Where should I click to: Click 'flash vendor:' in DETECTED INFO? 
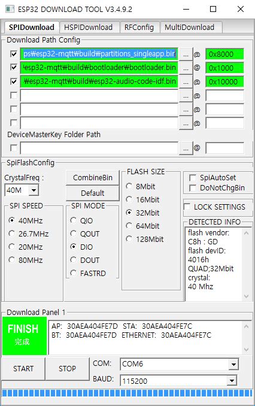(208, 232)
